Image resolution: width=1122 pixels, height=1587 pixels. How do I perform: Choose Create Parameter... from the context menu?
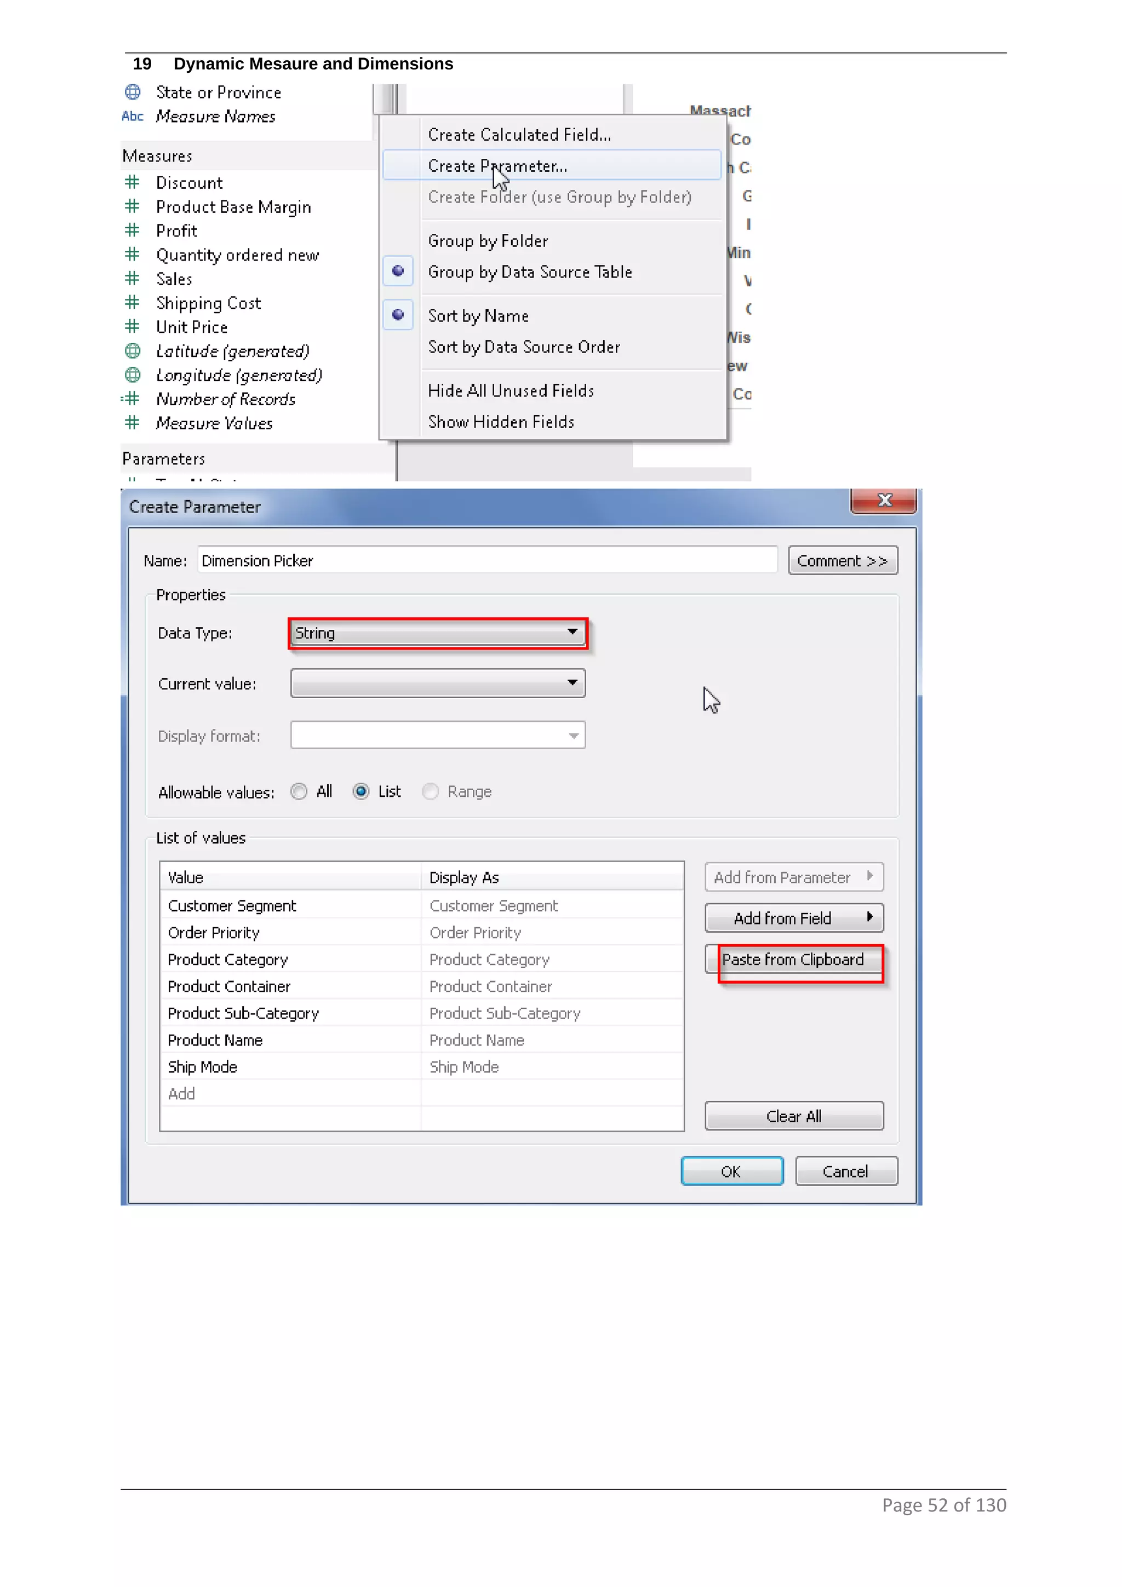point(497,166)
